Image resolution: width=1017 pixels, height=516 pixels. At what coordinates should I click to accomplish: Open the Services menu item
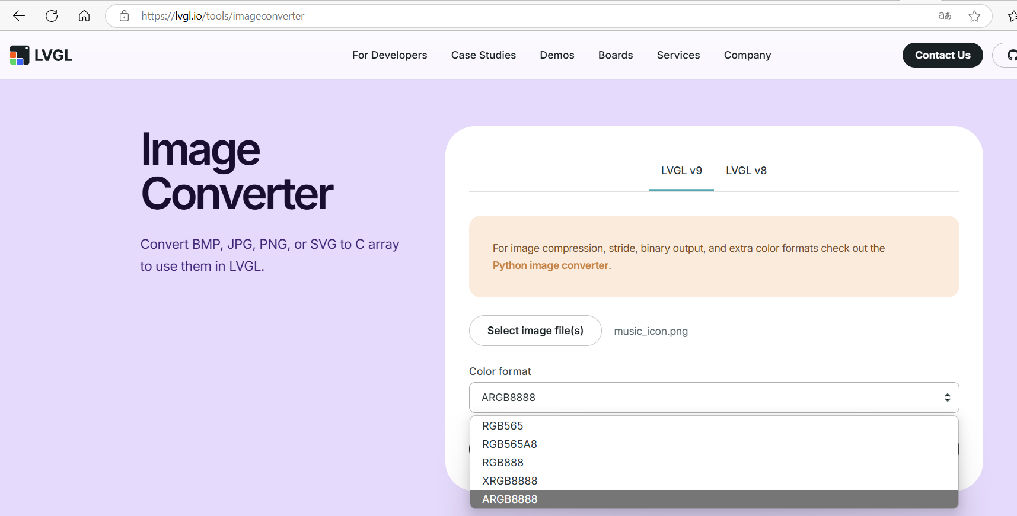[x=678, y=55]
